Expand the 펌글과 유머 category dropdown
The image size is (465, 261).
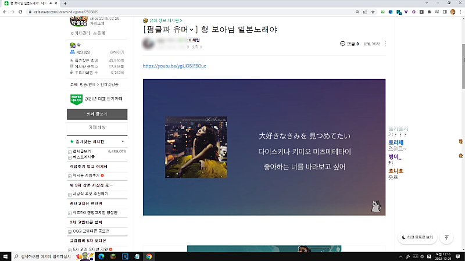(x=192, y=30)
